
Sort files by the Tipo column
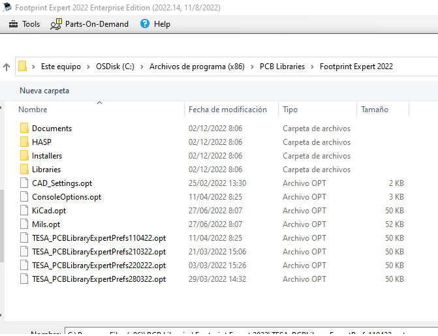click(x=290, y=110)
